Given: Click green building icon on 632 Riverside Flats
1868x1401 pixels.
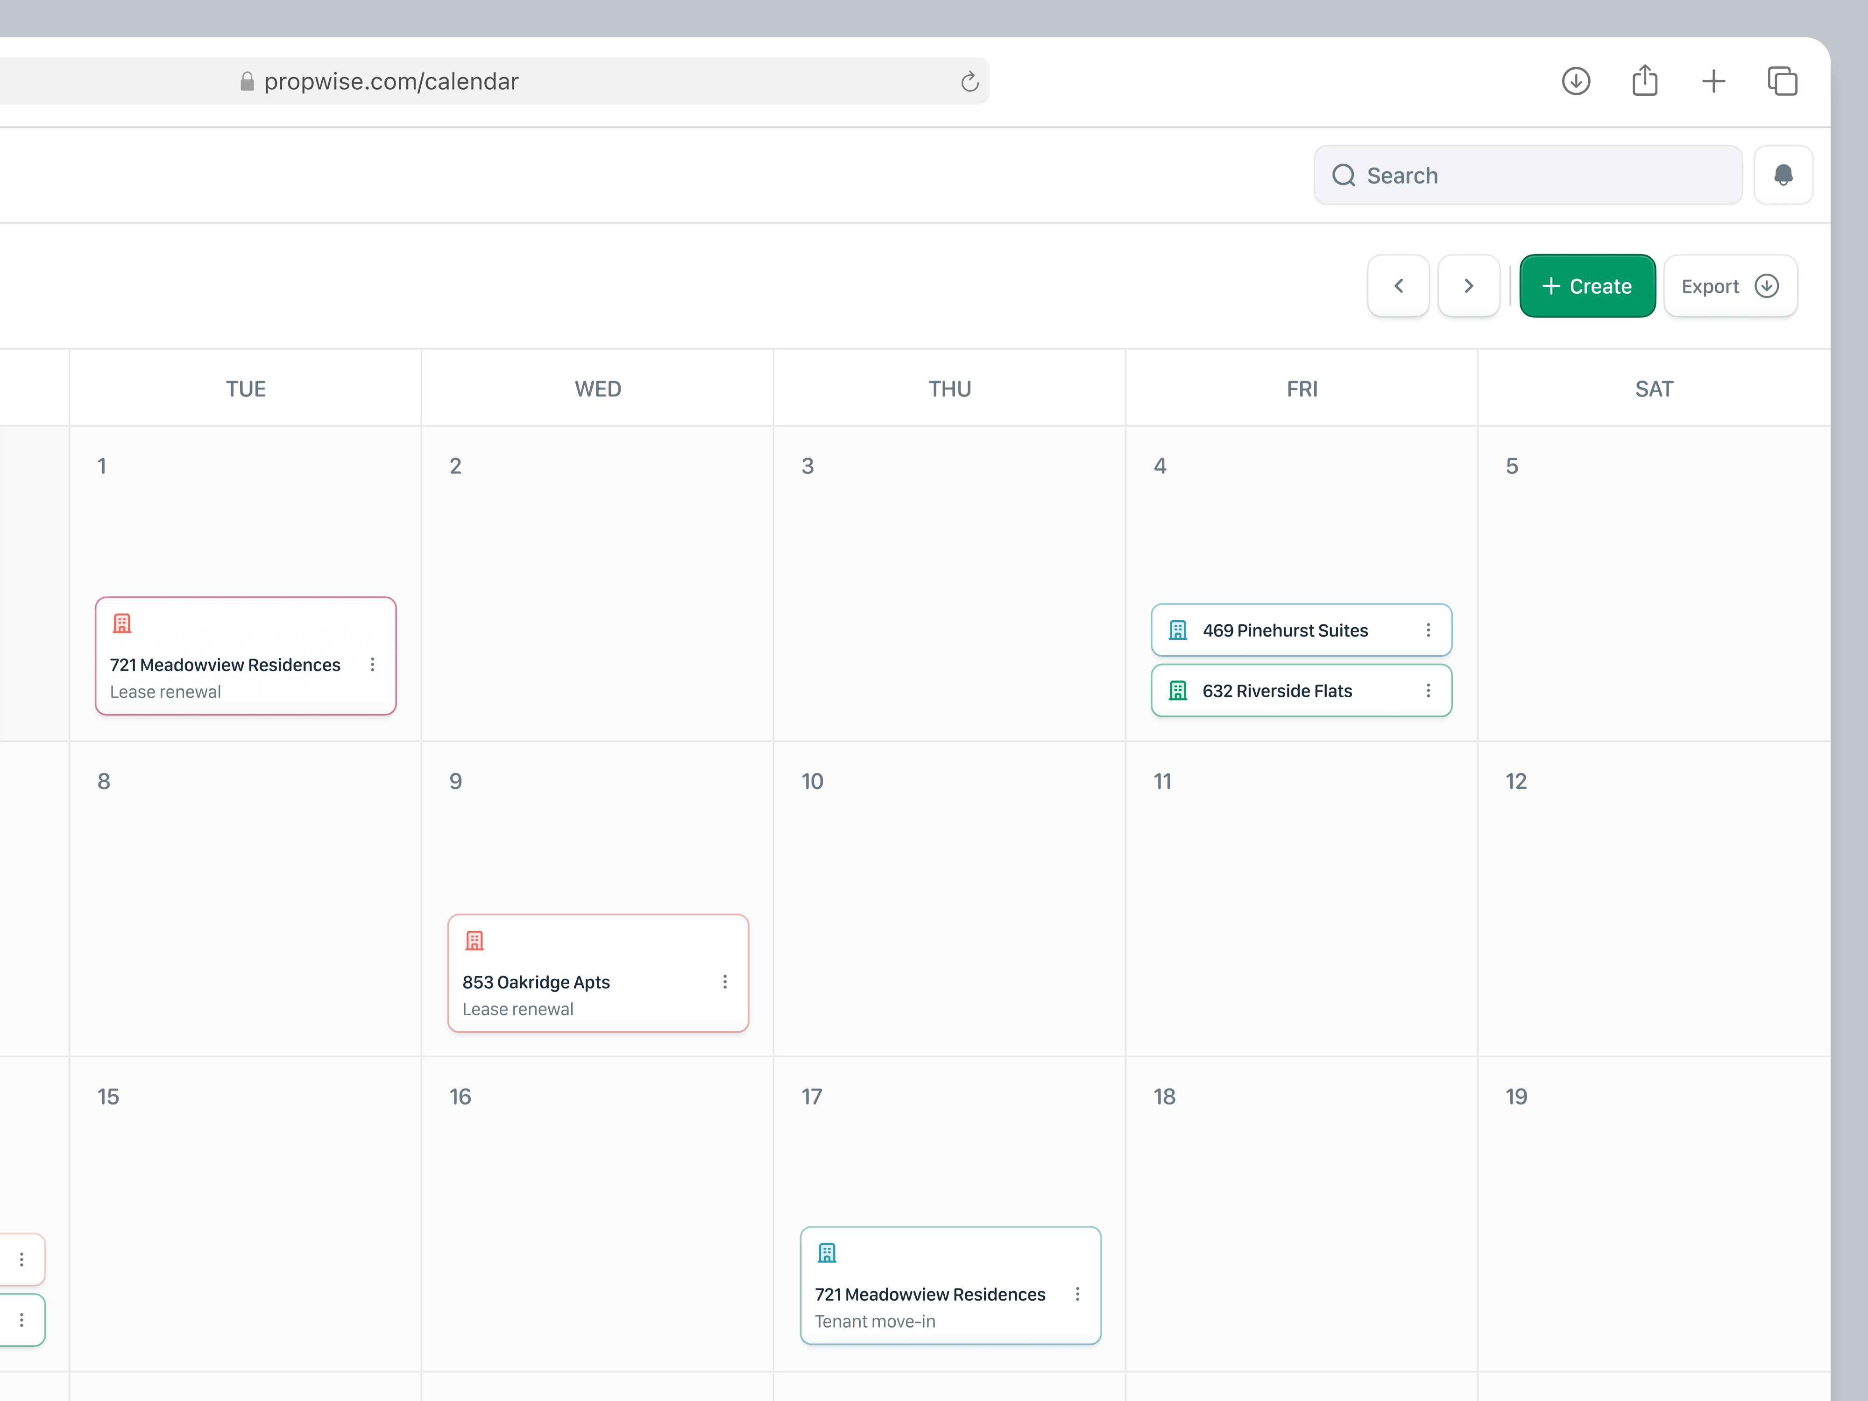Looking at the screenshot, I should [x=1178, y=691].
